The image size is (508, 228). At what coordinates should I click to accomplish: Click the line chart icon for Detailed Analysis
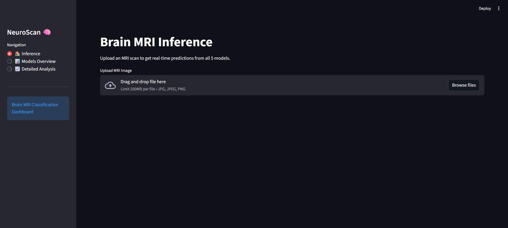(17, 69)
